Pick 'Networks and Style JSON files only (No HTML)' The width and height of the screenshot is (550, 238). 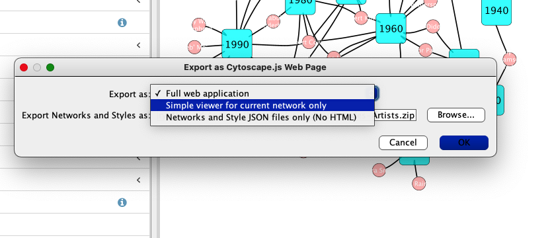pyautogui.click(x=262, y=117)
